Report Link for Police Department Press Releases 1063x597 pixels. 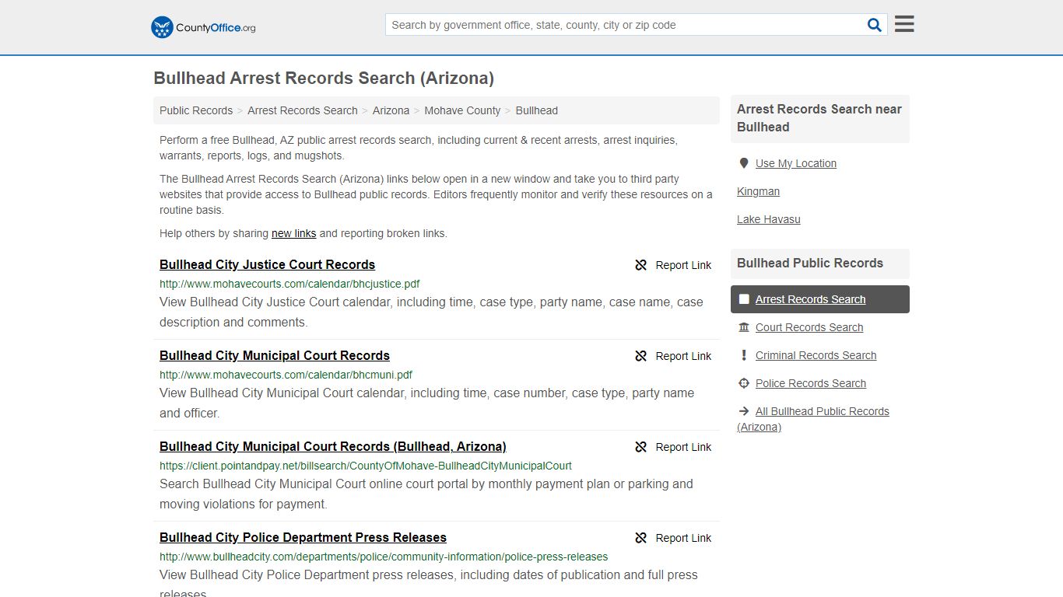pyautogui.click(x=683, y=538)
